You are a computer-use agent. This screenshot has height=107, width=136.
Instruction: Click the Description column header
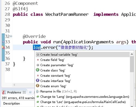tap(11, 103)
